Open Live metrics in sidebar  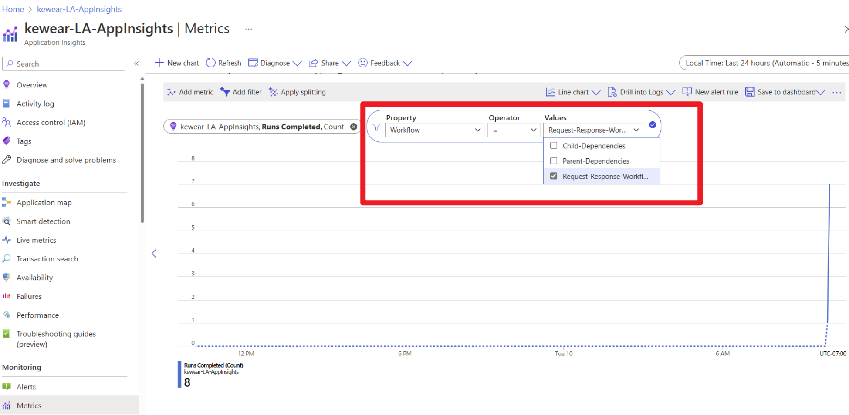(36, 240)
